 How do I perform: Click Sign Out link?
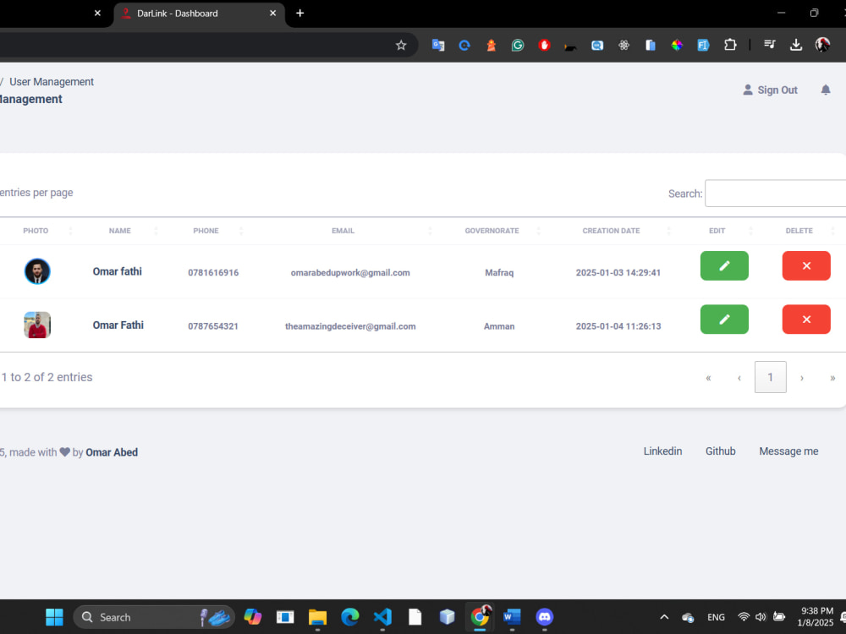click(x=770, y=90)
